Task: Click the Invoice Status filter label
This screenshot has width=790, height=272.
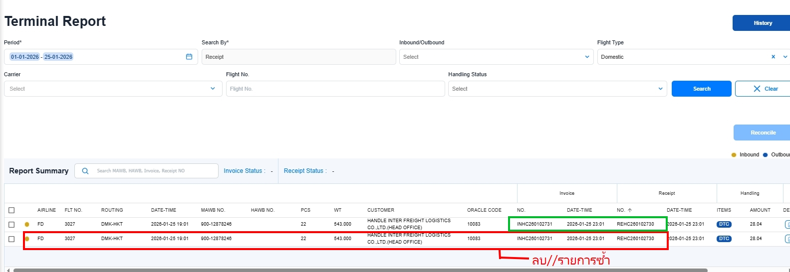Action: coord(244,171)
